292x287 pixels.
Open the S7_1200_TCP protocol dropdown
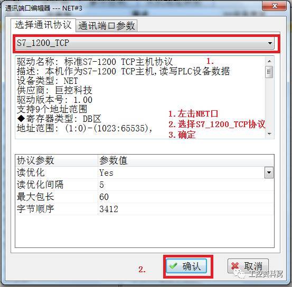click(x=145, y=43)
